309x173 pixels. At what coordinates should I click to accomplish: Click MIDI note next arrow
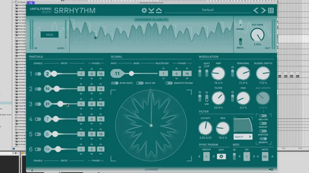tap(272, 157)
